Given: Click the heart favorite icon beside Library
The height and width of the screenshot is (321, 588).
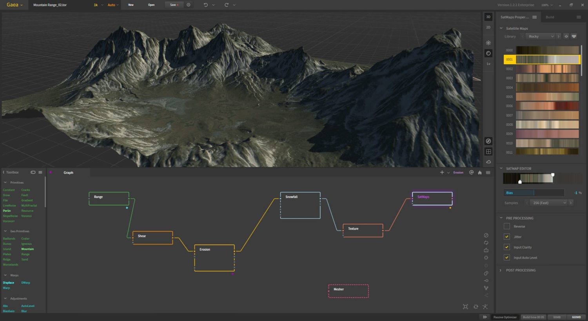Looking at the screenshot, I should click(x=574, y=36).
